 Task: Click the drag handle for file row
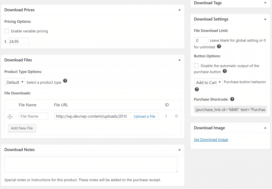click(10, 116)
